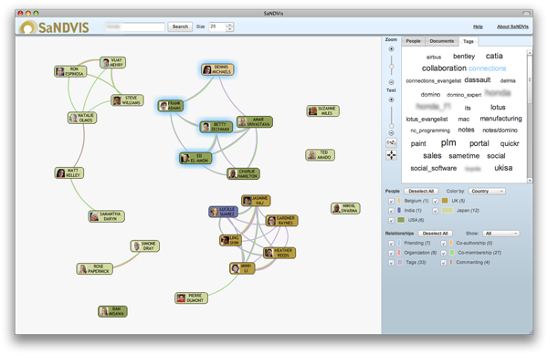This screenshot has width=548, height=355.
Task: Uncheck the Belgium country checkbox
Action: pyautogui.click(x=391, y=201)
